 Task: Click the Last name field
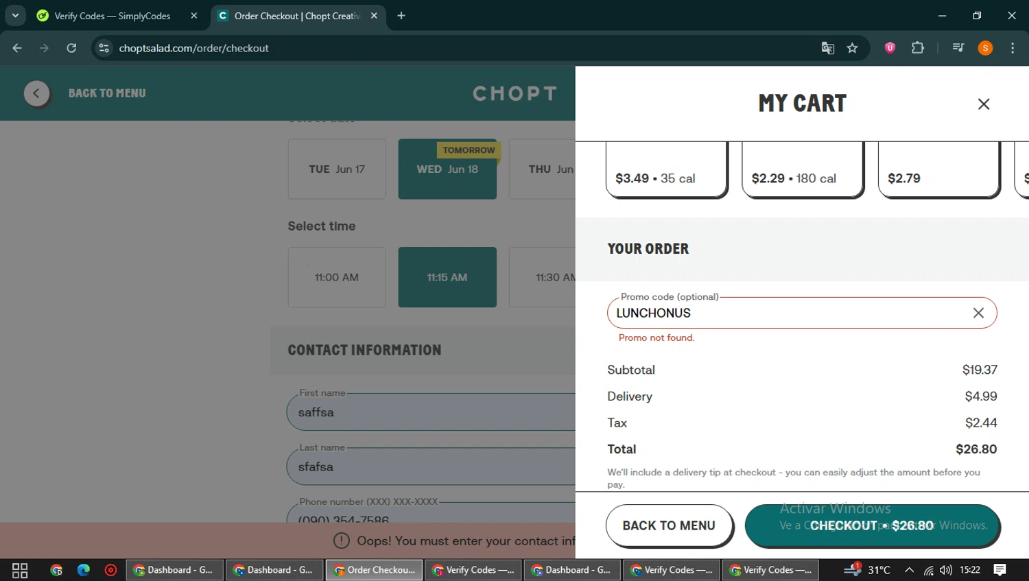[x=431, y=466]
